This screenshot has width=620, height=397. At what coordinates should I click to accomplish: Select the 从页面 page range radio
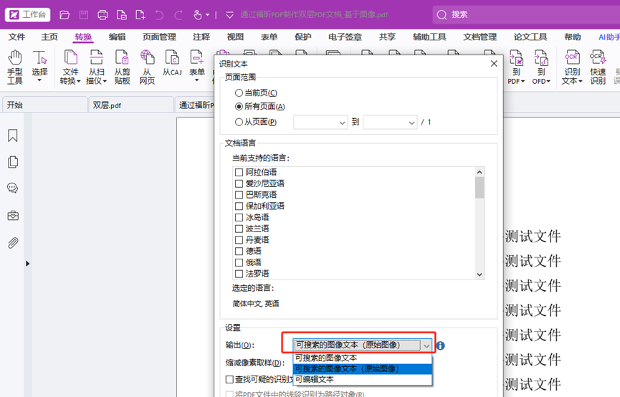click(239, 123)
